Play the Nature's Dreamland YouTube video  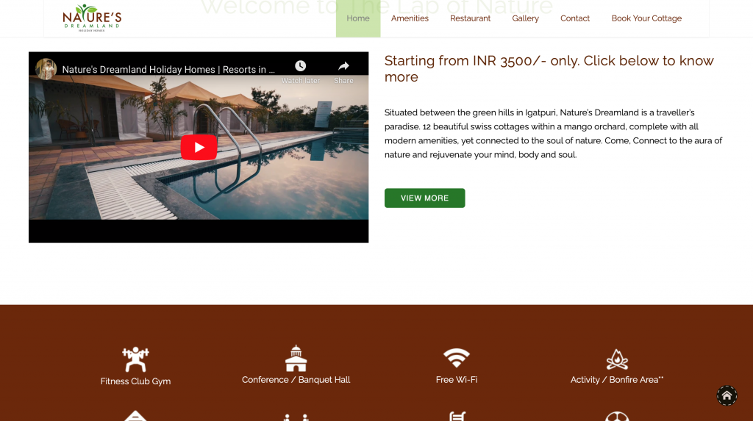pyautogui.click(x=199, y=148)
